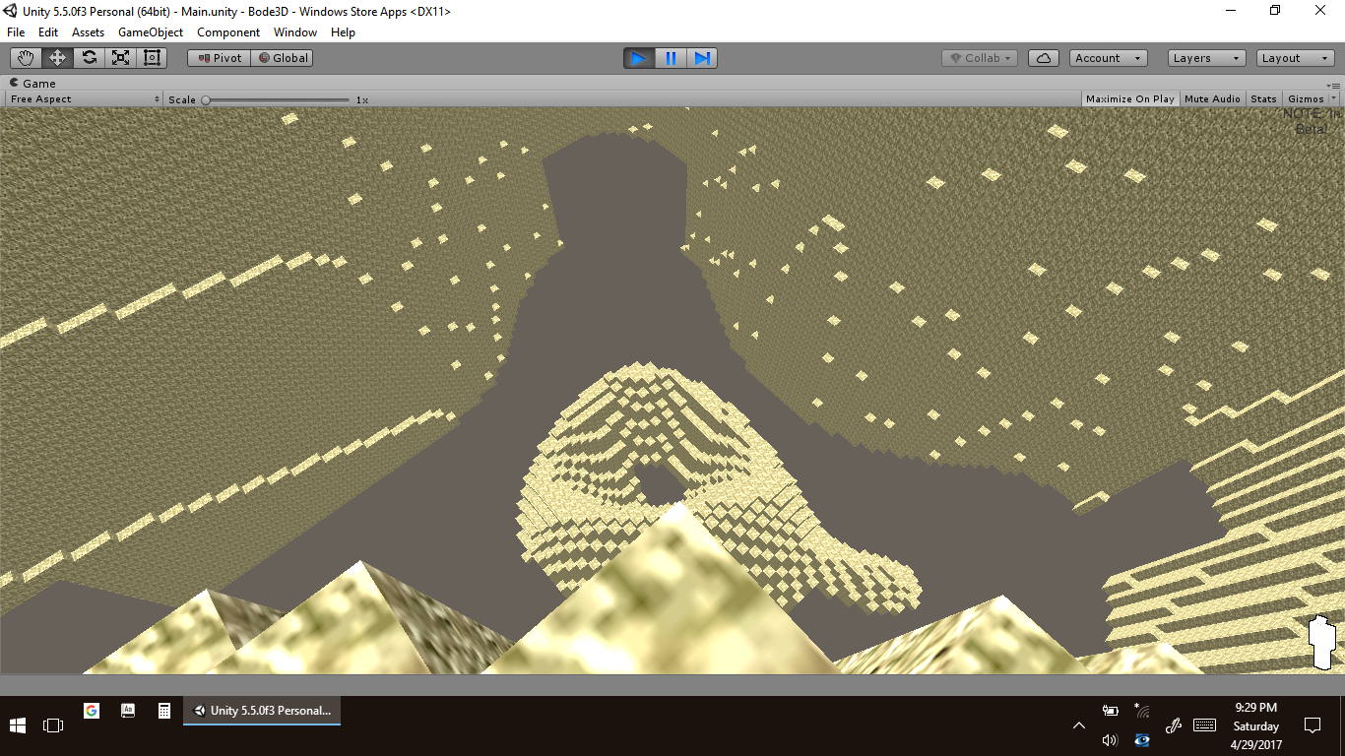
Task: Select the Rotate tool
Action: coord(89,58)
